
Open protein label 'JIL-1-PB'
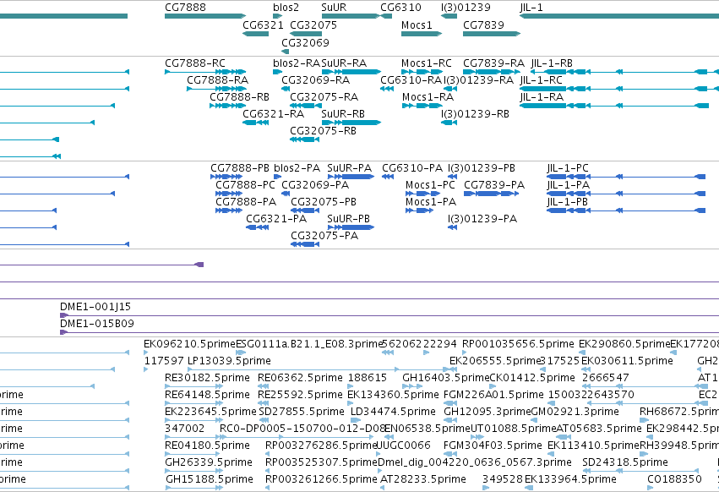(x=567, y=202)
